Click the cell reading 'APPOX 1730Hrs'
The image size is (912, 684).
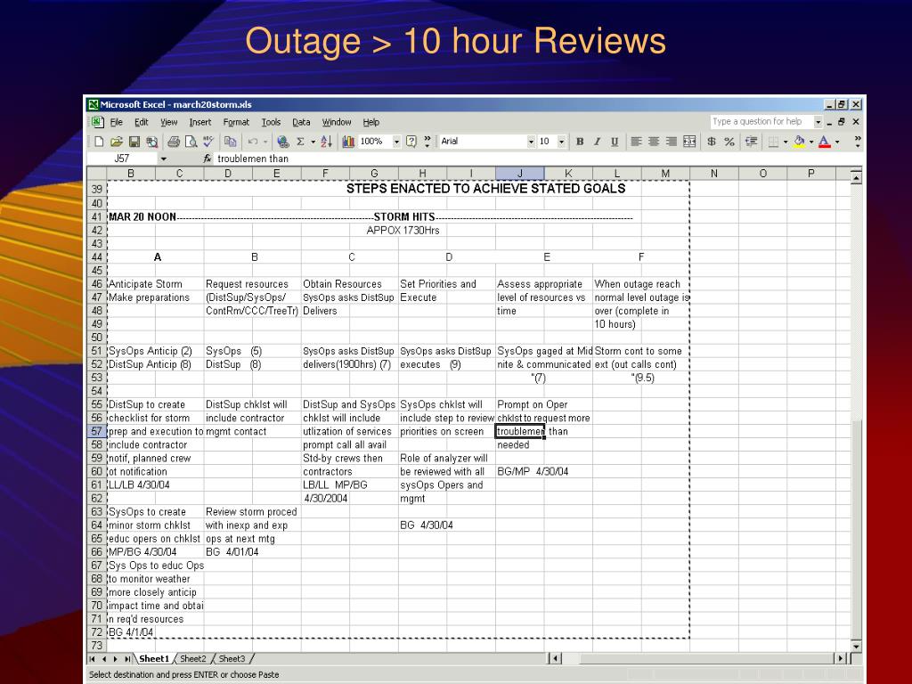point(403,231)
